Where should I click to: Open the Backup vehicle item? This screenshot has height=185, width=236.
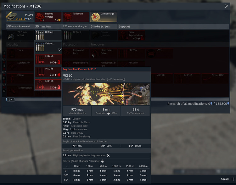click(48, 17)
